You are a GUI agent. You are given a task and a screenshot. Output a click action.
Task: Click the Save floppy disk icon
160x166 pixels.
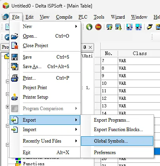pos(15,57)
